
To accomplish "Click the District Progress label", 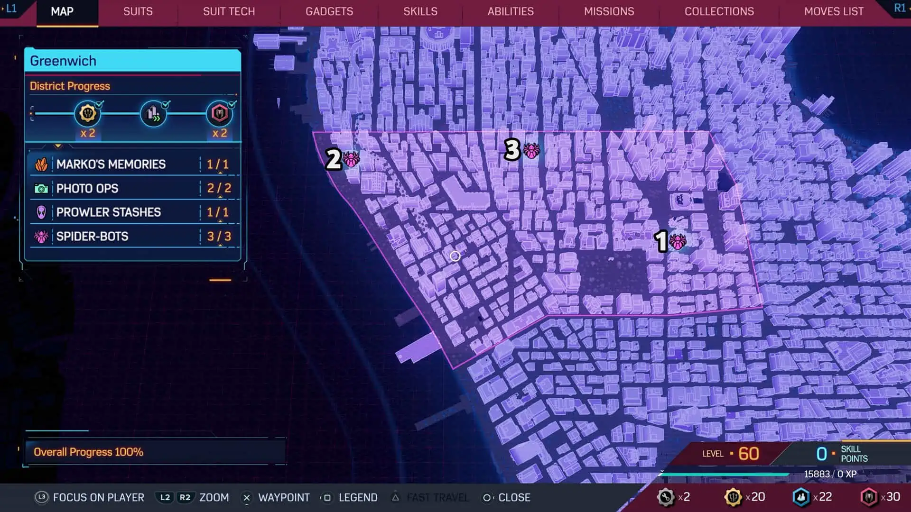I will tap(70, 86).
